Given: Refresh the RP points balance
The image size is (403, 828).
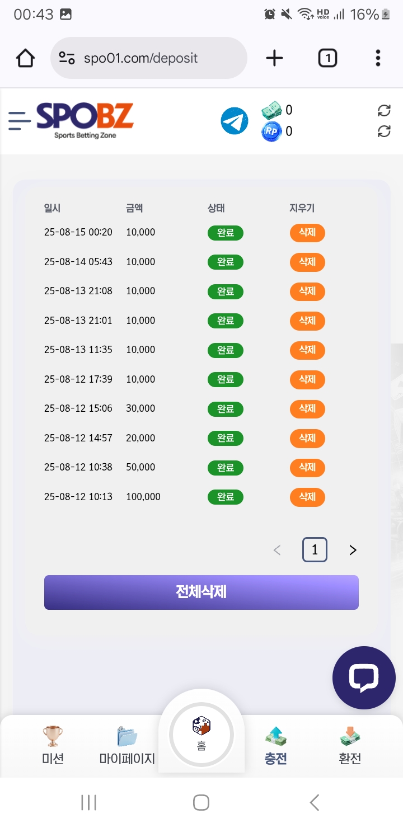Looking at the screenshot, I should click(x=384, y=131).
